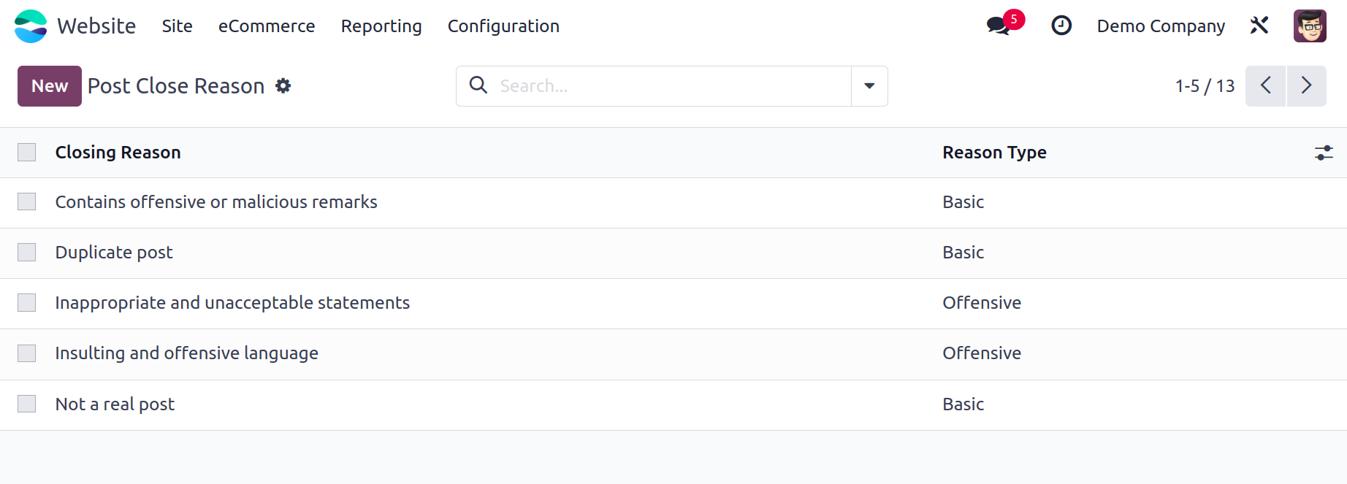Open the gear actions menu beside title

(283, 86)
